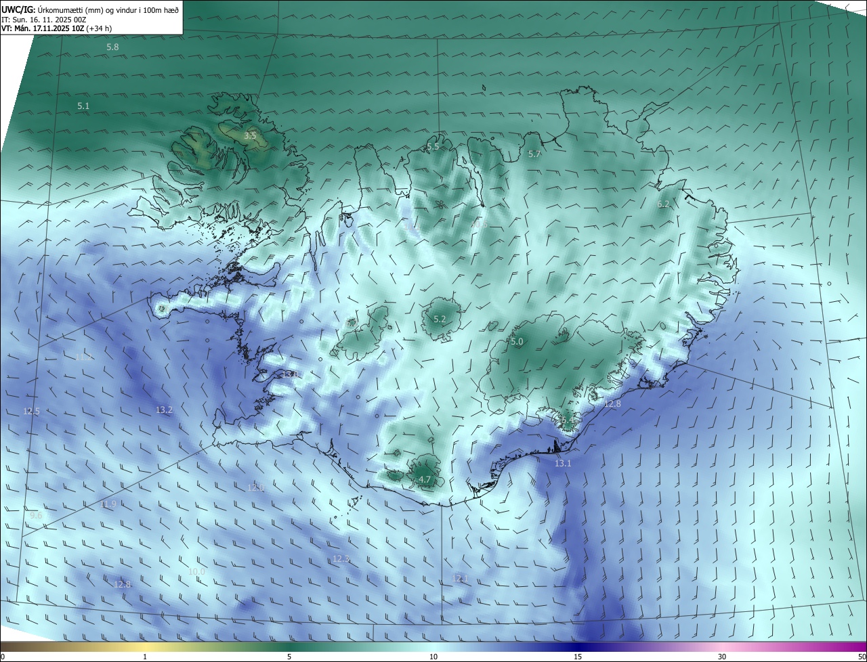Click the 12.0 value label

tap(256, 488)
